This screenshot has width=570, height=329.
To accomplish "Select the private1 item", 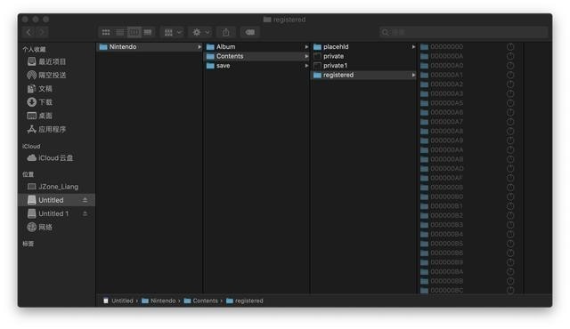I will point(363,66).
